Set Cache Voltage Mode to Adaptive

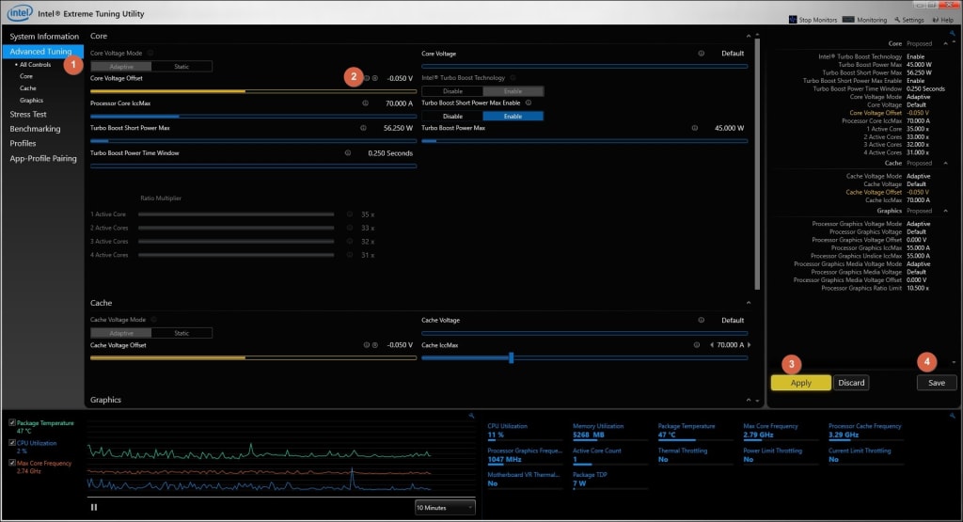[x=121, y=333]
